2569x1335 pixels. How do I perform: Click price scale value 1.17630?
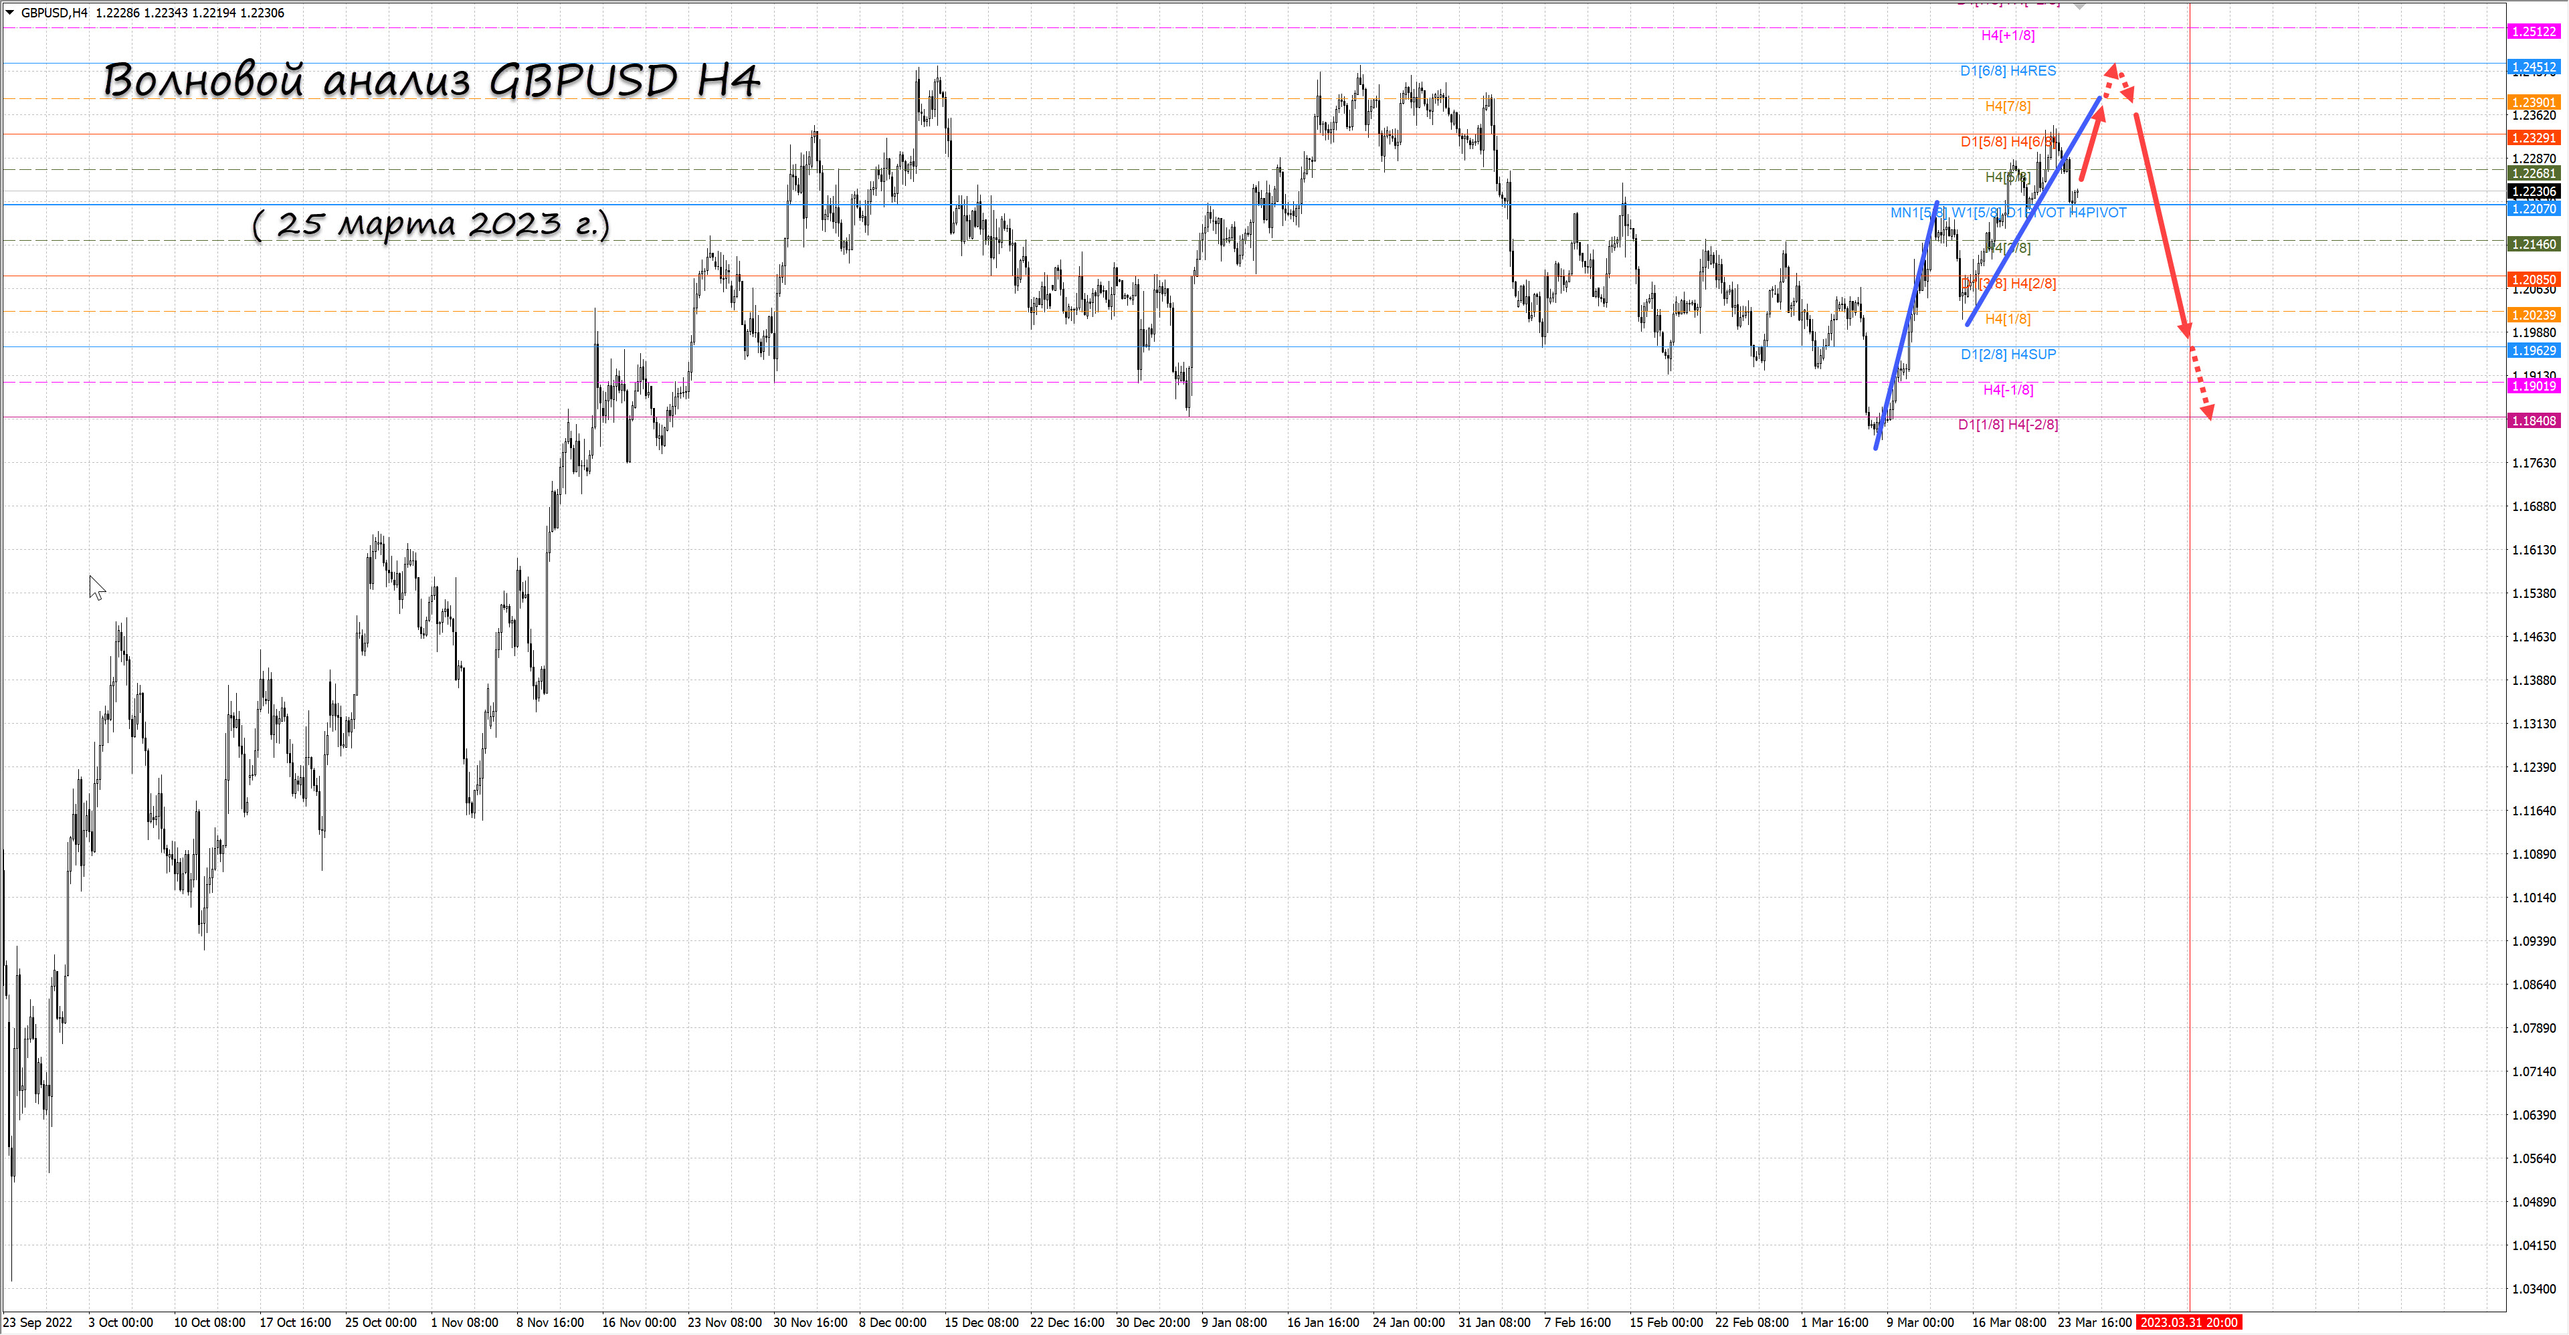2533,463
